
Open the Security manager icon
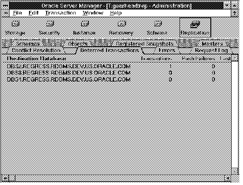tap(49, 28)
